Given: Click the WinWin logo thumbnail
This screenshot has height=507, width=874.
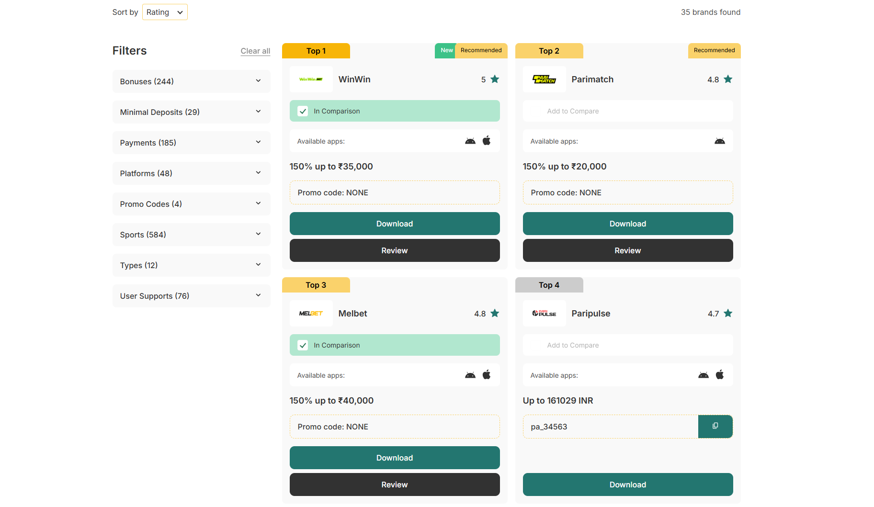Looking at the screenshot, I should point(311,79).
